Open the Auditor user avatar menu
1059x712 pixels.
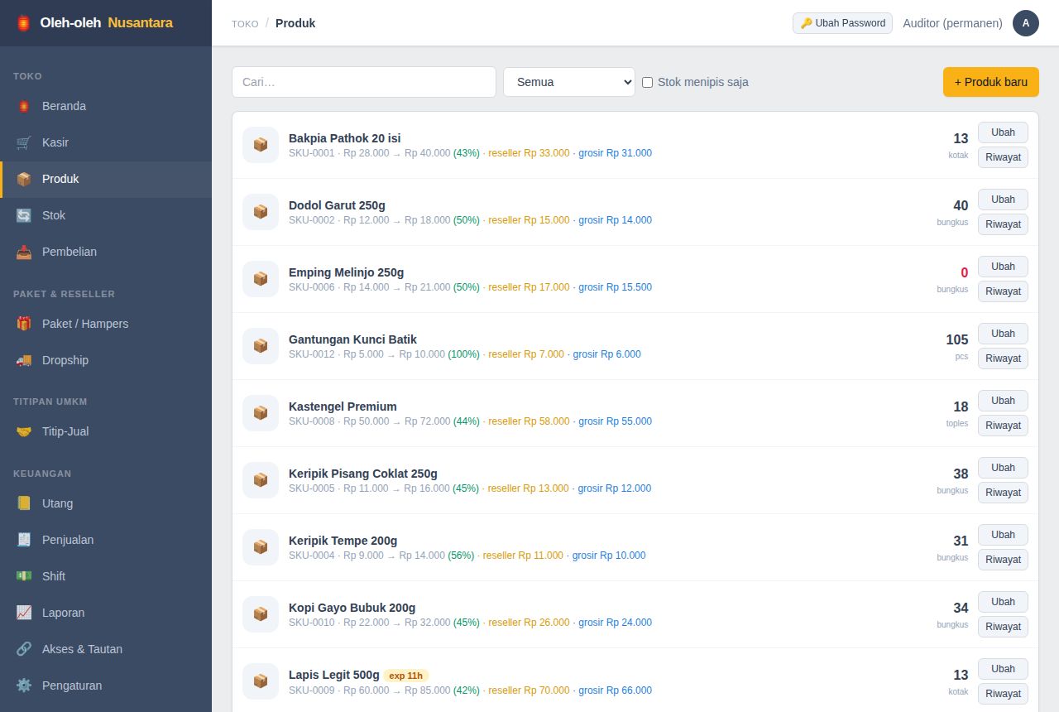click(x=1026, y=23)
